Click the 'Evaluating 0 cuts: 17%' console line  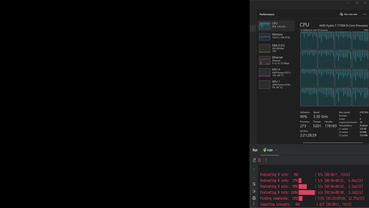311,181
